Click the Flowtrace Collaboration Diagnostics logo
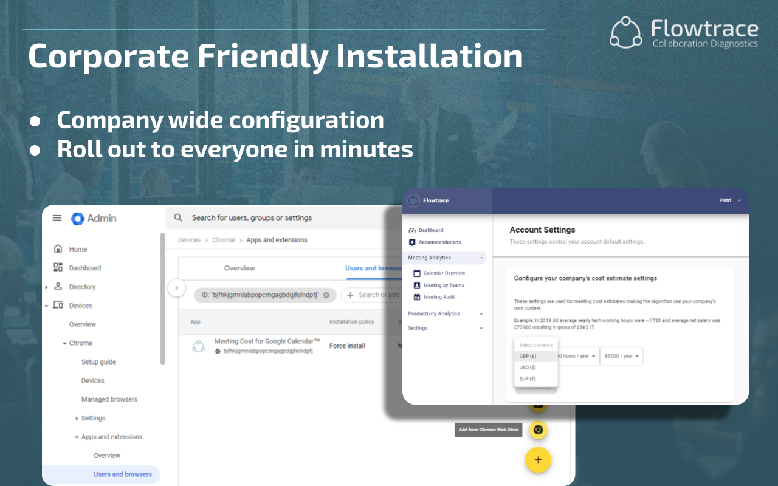The height and width of the screenshot is (486, 778). pos(684,33)
